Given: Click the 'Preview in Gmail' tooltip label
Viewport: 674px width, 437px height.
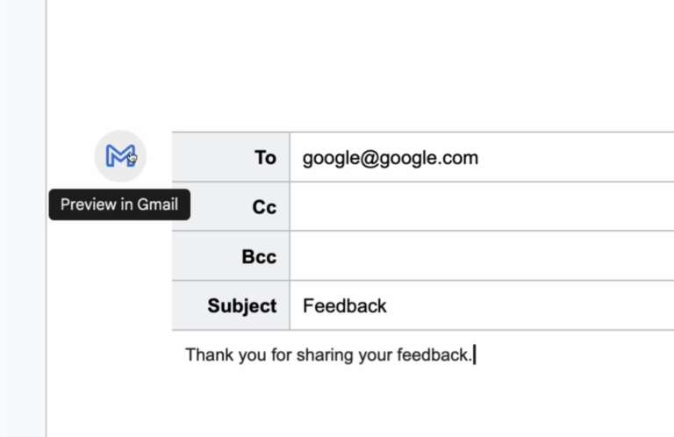Looking at the screenshot, I should [119, 204].
